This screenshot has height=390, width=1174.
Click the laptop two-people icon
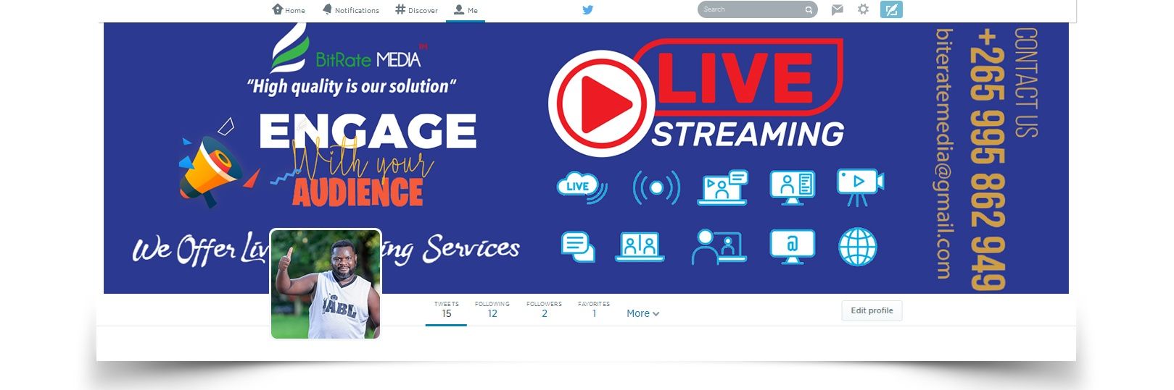[640, 247]
